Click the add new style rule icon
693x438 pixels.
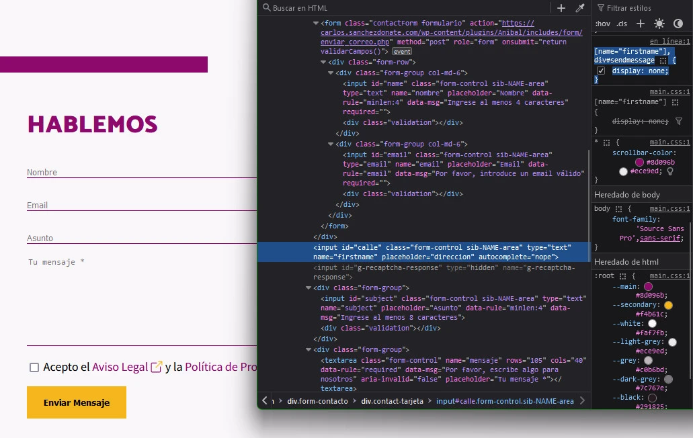(x=641, y=24)
